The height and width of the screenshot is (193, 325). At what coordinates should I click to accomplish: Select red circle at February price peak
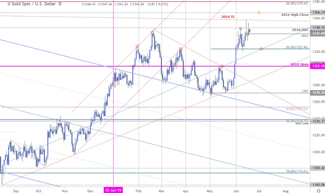(152, 33)
